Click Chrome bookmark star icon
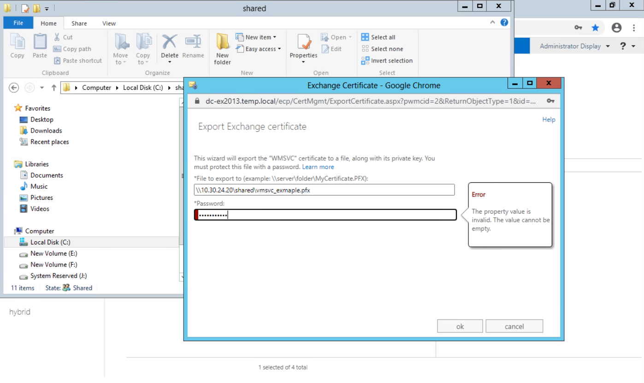Image resolution: width=644 pixels, height=383 pixels. tap(595, 28)
